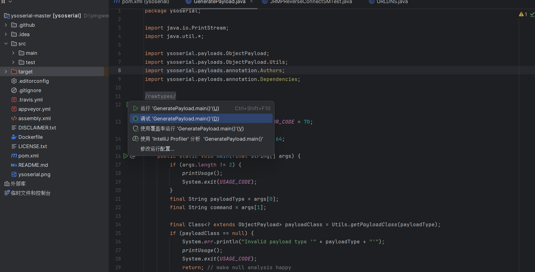Switch to JRMPReverseConnectSMTest.java tab
535x272 pixels.
307,2
